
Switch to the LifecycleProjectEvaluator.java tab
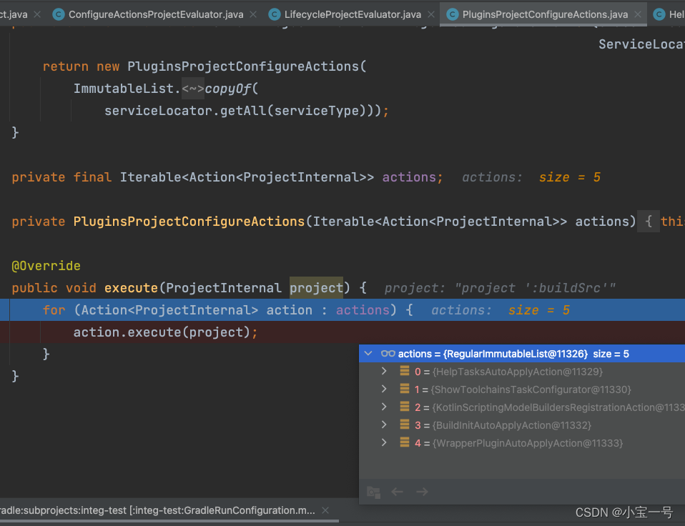pos(353,14)
